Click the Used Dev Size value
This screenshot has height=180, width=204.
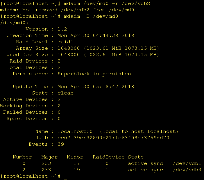(x=108, y=54)
